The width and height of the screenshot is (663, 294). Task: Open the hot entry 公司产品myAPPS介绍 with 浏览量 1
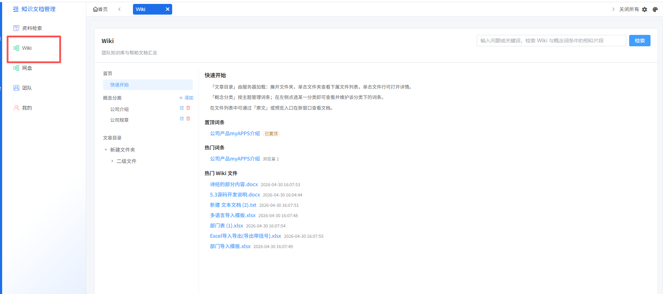[235, 159]
